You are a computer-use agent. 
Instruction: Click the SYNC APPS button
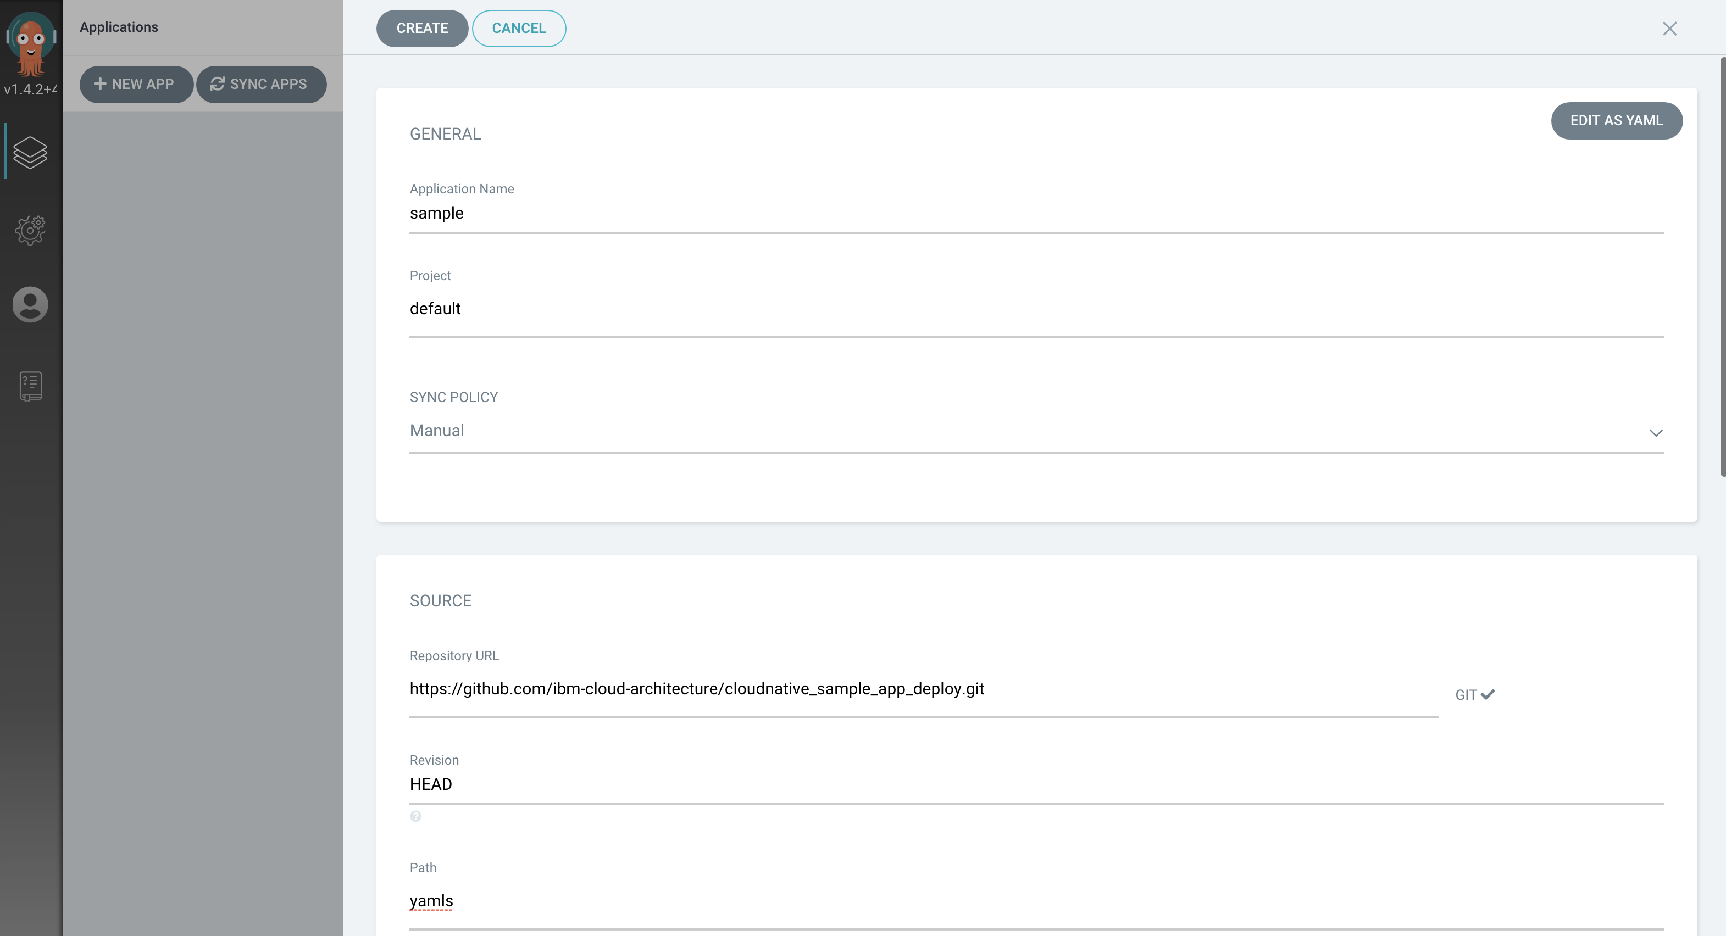click(x=262, y=85)
